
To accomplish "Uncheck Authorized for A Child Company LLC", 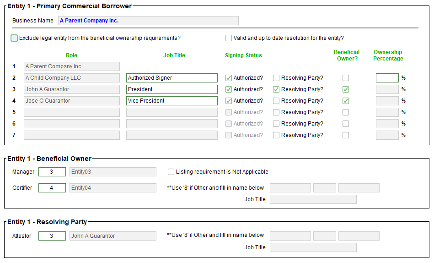I will click(x=229, y=78).
